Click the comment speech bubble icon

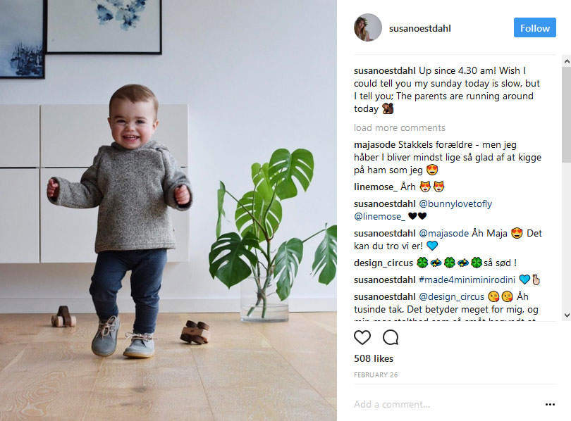click(391, 337)
